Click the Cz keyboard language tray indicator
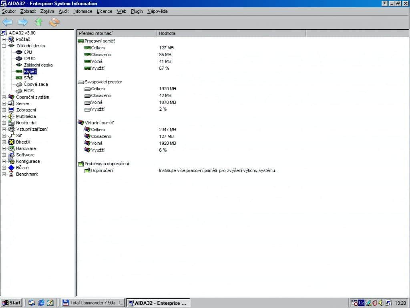This screenshot has height=308, width=410. pyautogui.click(x=362, y=303)
